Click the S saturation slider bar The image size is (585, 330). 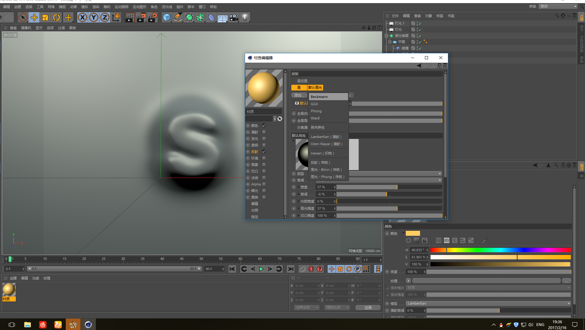pos(500,257)
